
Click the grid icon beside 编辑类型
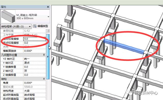pyautogui.click(x=35, y=26)
